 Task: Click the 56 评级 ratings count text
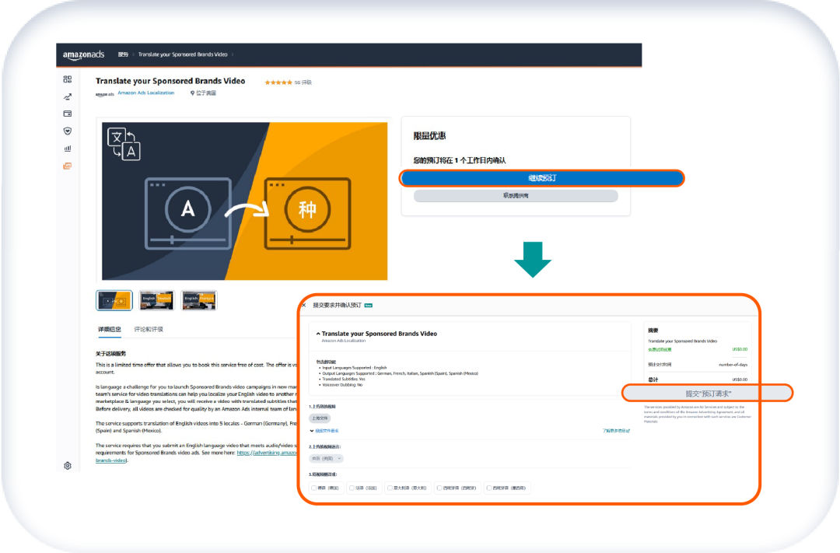pyautogui.click(x=303, y=82)
